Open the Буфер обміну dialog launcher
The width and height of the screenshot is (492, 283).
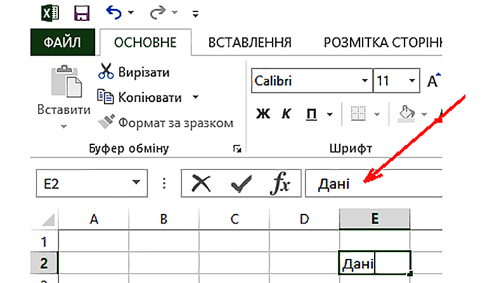[237, 149]
